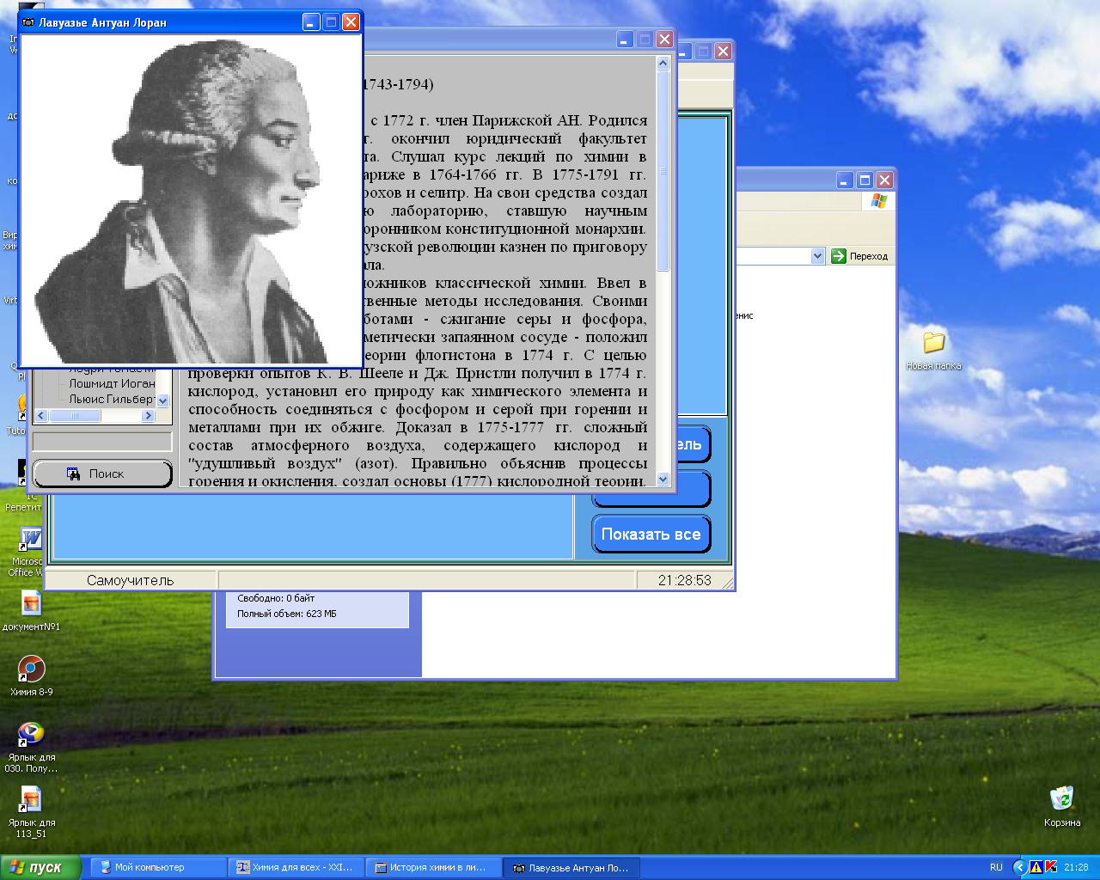Screen dimensions: 1100x880
Task: Switch to История химии taskbar button
Action: pos(434,868)
